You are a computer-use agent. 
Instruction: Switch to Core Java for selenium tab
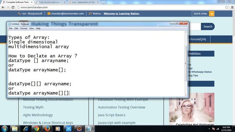[x=51, y=2]
